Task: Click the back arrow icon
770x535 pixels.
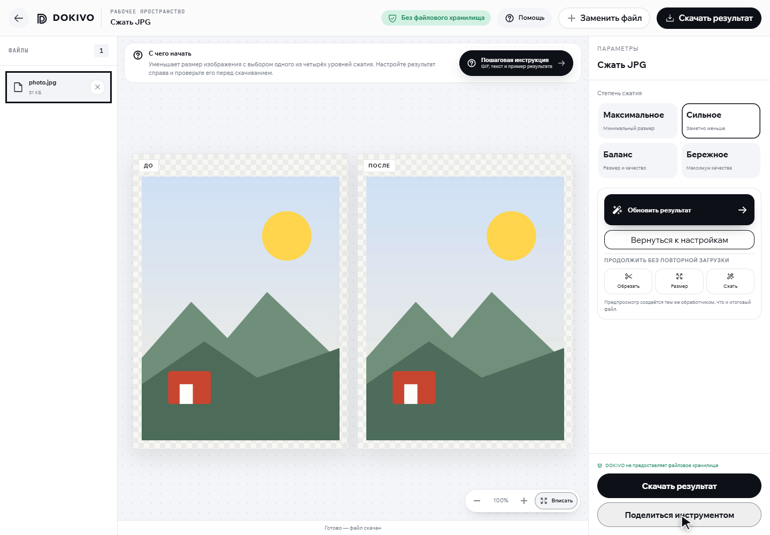Action: (x=19, y=18)
